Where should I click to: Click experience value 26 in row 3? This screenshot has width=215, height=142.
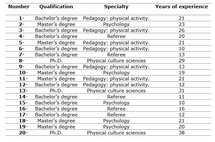click(x=182, y=30)
